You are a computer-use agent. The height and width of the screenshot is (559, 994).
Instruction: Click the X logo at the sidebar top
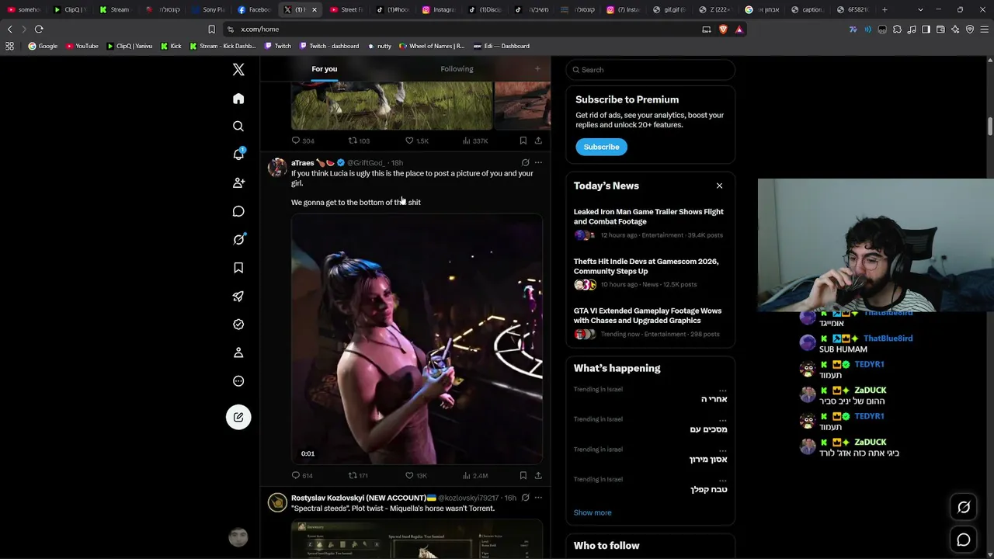(238, 70)
